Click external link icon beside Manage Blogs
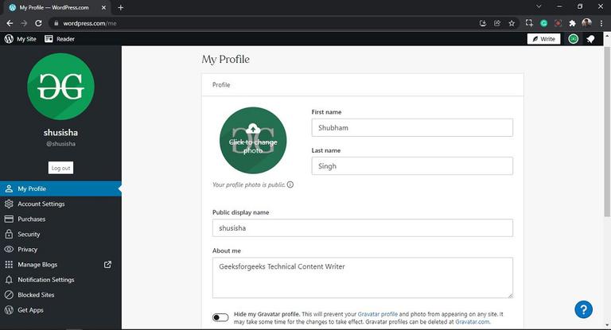This screenshot has height=330, width=611. (107, 265)
